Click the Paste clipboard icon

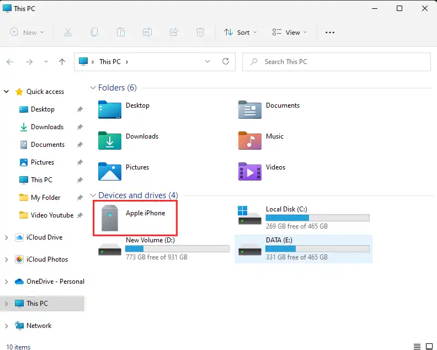[121, 33]
